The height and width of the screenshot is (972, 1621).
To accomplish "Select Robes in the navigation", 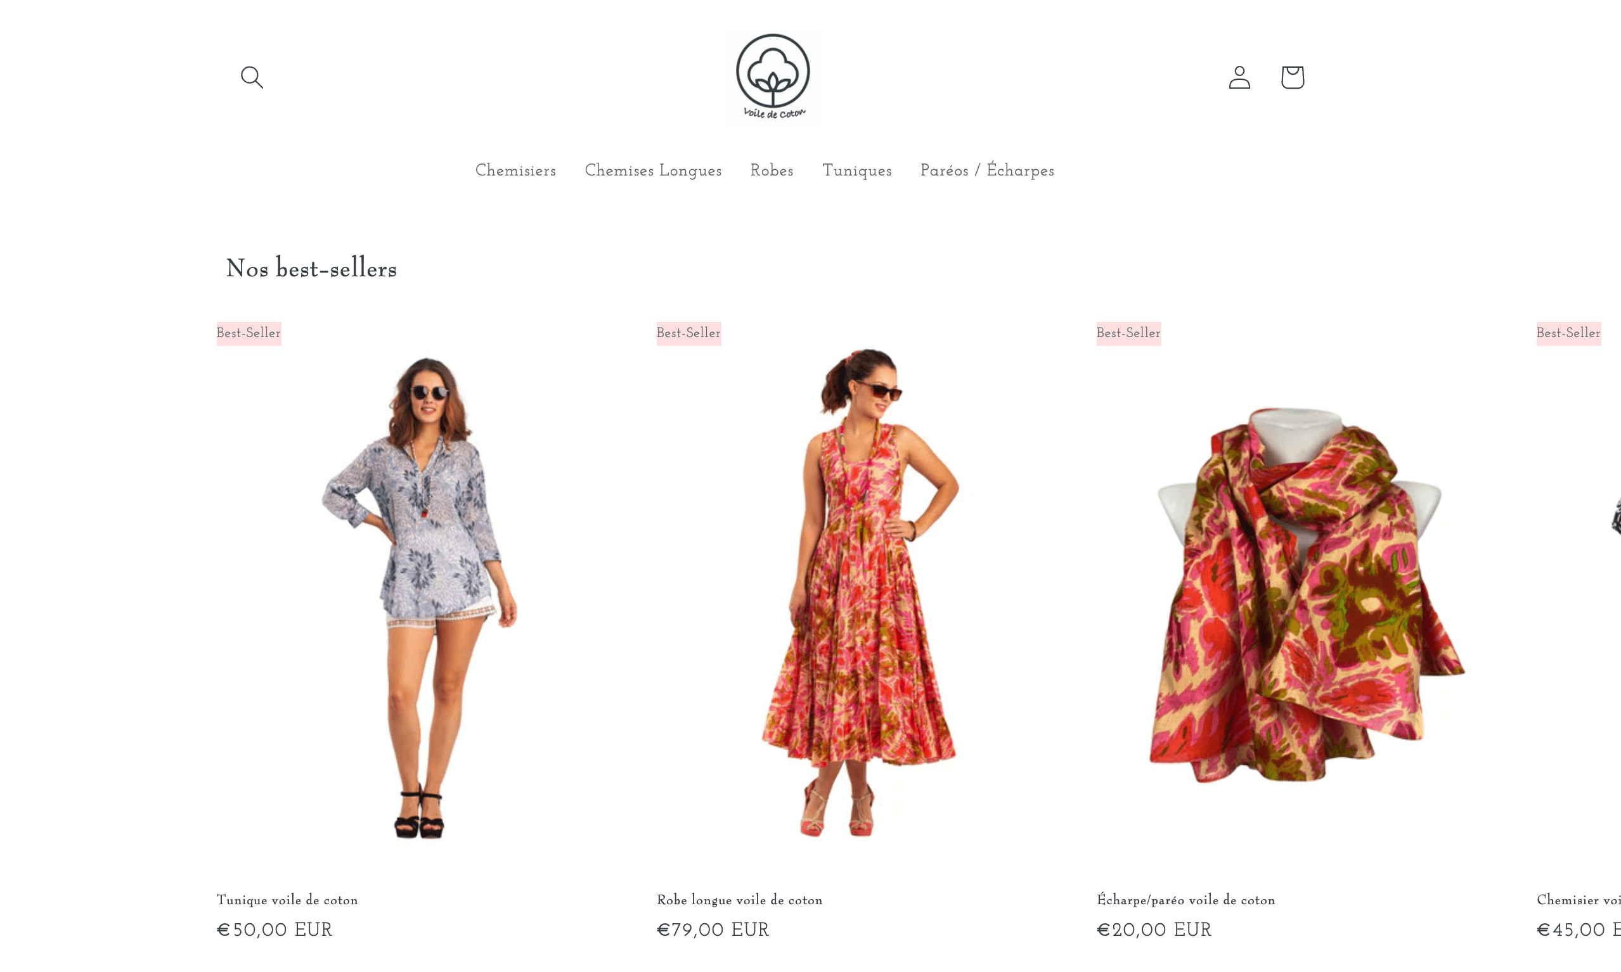I will (772, 170).
